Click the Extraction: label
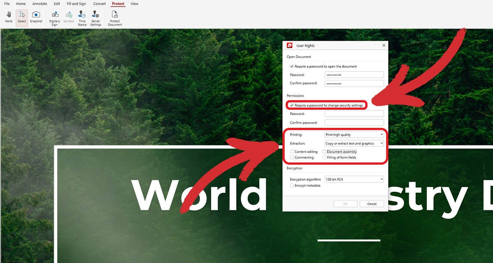Viewport: 493px width, 263px height. click(297, 143)
